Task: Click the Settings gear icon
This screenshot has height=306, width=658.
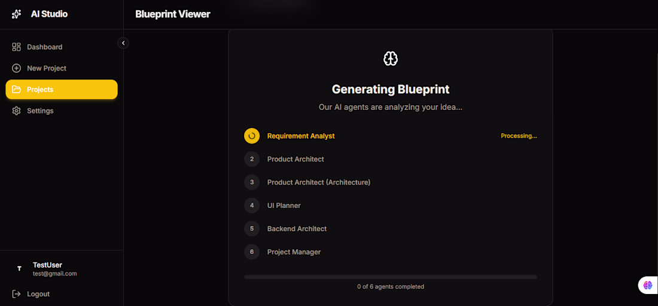Action: pos(16,111)
